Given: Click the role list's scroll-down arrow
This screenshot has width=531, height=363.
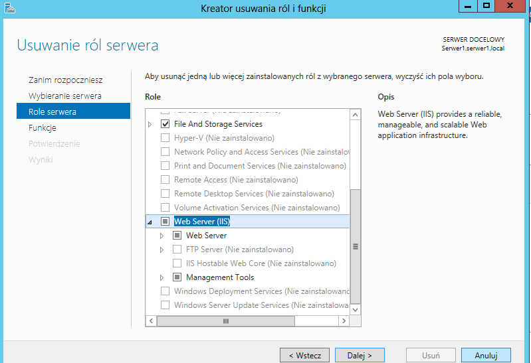Looking at the screenshot, I should tap(356, 309).
